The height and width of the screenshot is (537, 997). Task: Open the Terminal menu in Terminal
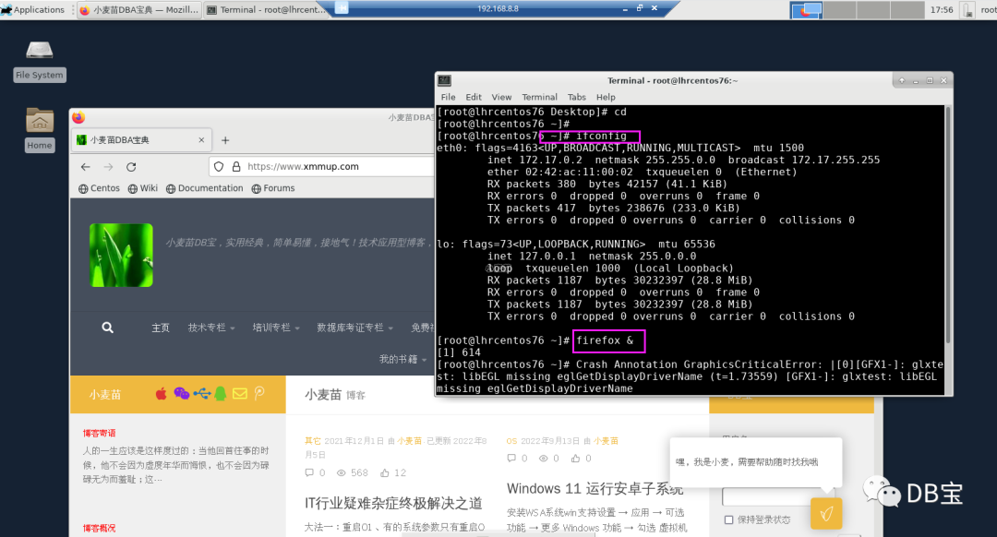[539, 97]
